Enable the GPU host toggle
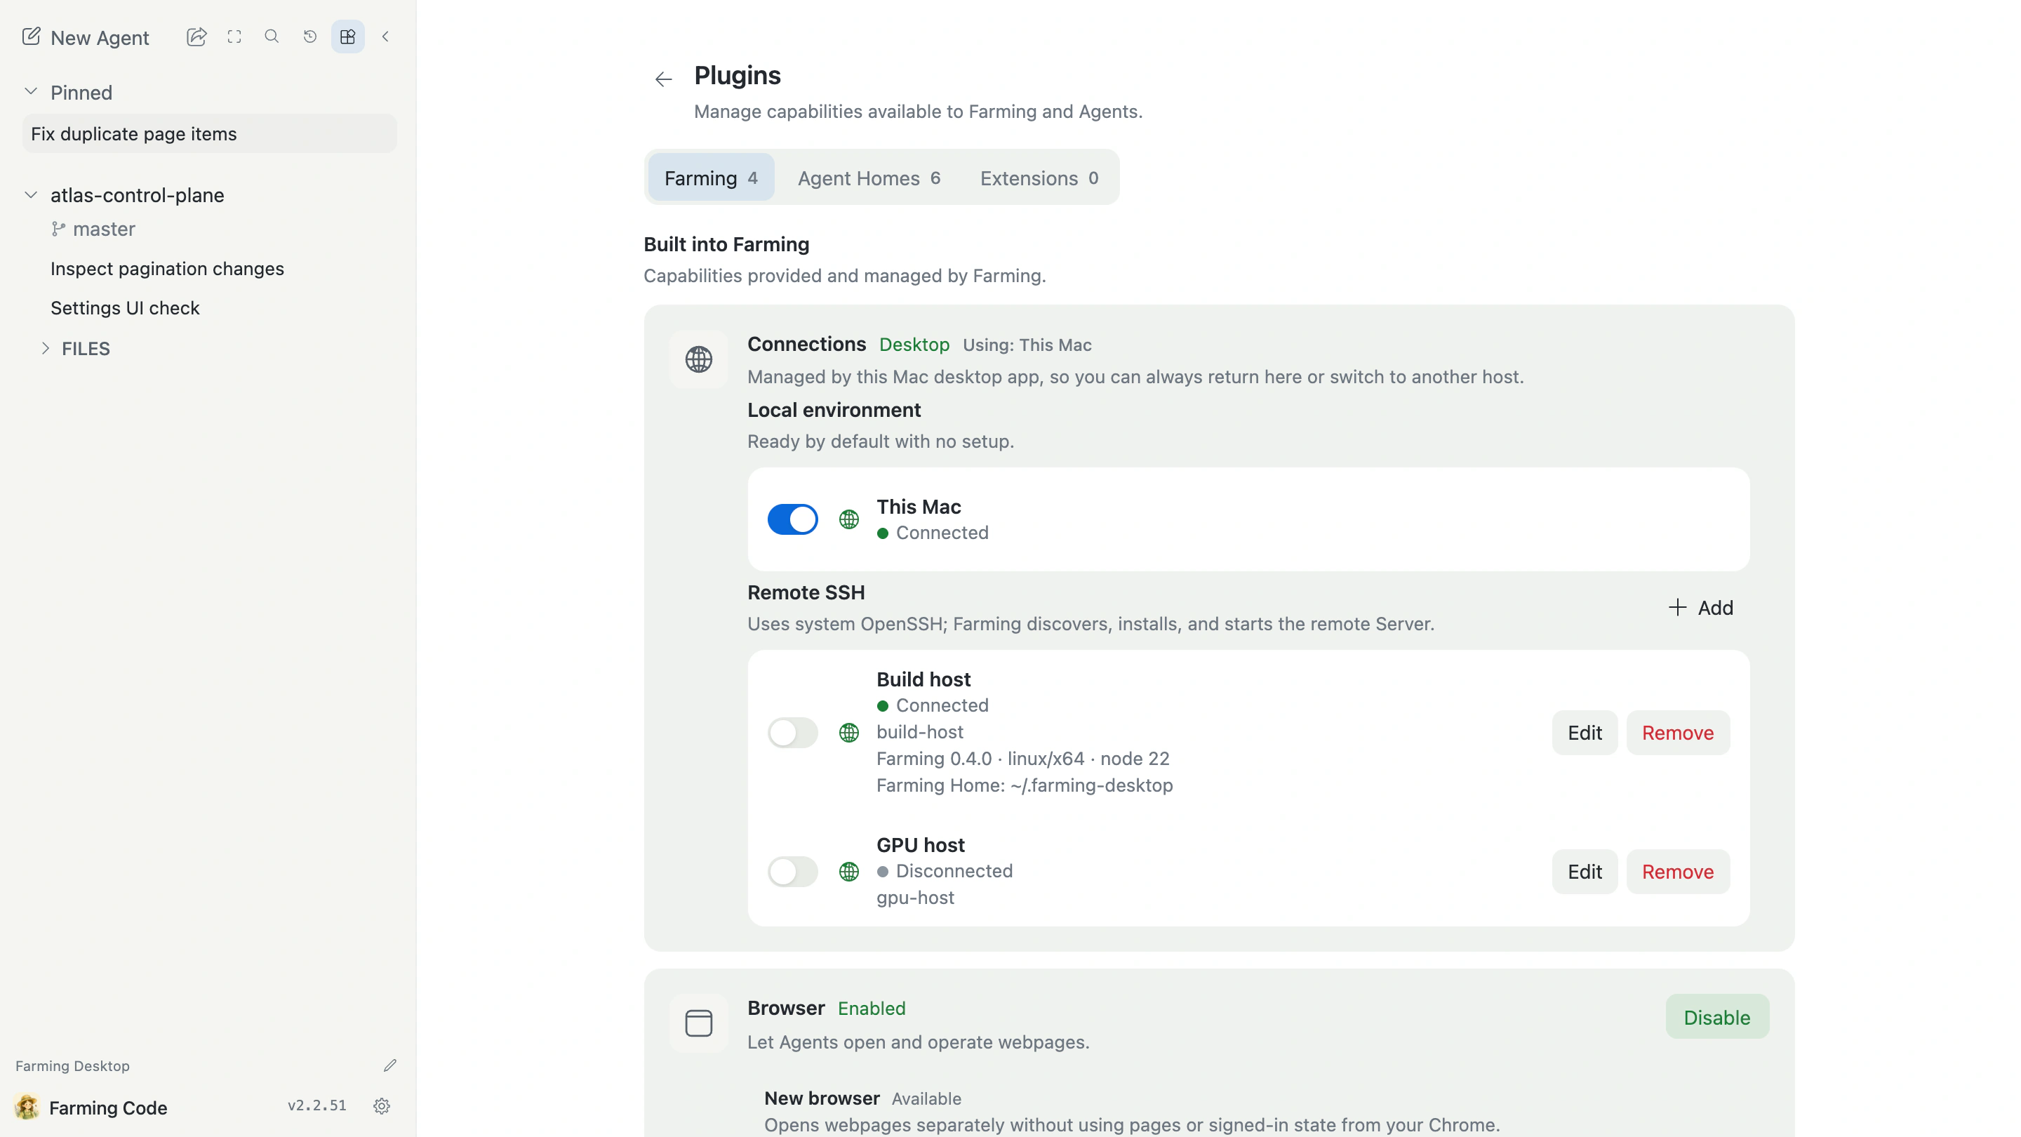2021x1137 pixels. 792,872
